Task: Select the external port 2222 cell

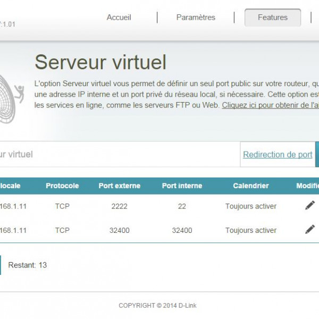Action: 120,206
